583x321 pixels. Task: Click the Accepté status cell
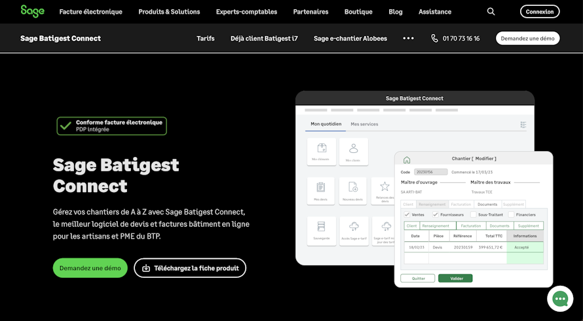[525, 247]
